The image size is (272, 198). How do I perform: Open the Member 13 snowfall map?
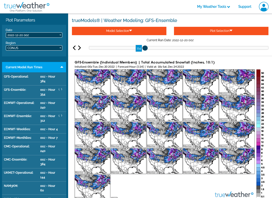click(x=165, y=135)
